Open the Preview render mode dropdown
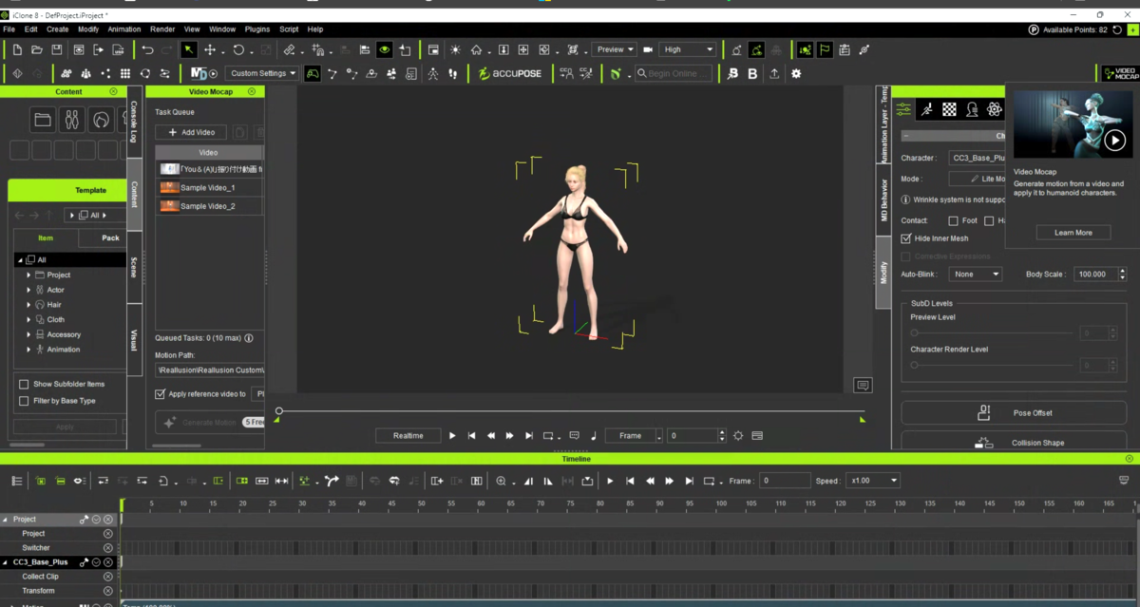The height and width of the screenshot is (607, 1140). 614,49
